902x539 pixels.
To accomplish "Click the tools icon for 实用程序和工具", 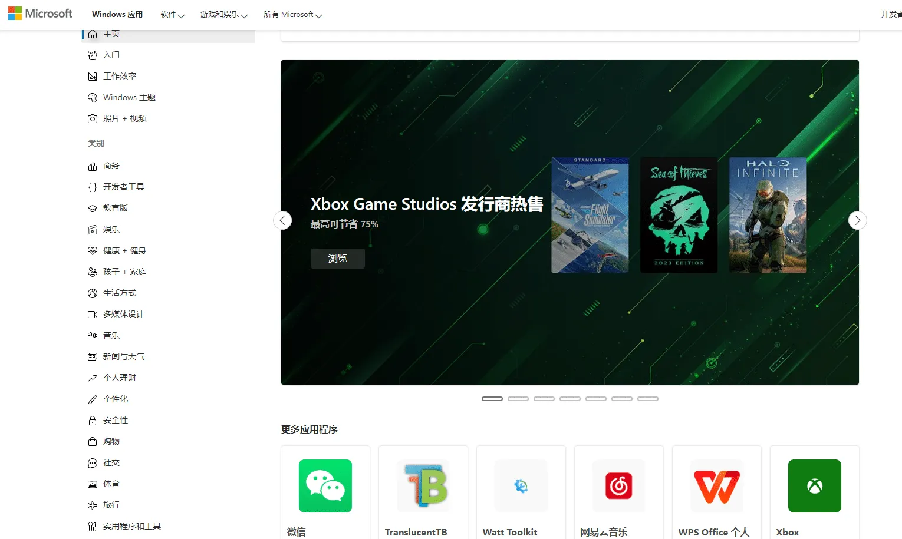I will [x=93, y=527].
